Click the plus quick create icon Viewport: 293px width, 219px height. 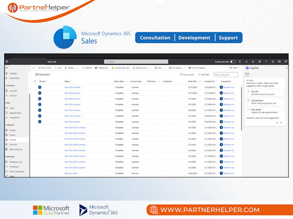click(246, 62)
